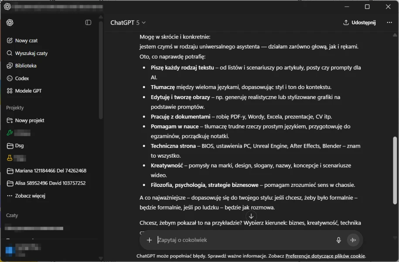Click the ChatGPT logo in sidebar
Screen dimensions: 399x262
click(10, 23)
